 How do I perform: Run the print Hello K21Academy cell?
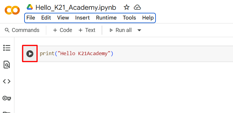(30, 54)
